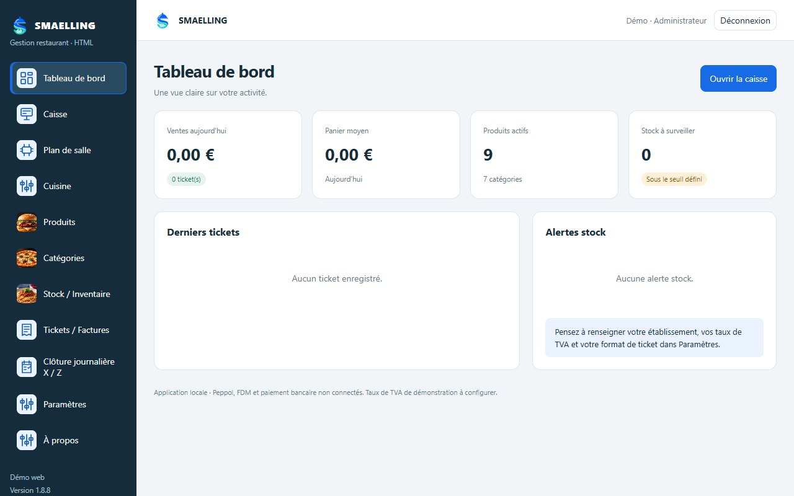The height and width of the screenshot is (496, 794).
Task: Click the "Derniers tickets" heading
Action: click(203, 232)
